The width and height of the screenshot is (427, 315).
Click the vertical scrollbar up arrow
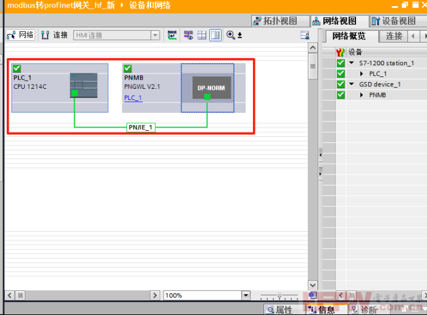pos(313,48)
